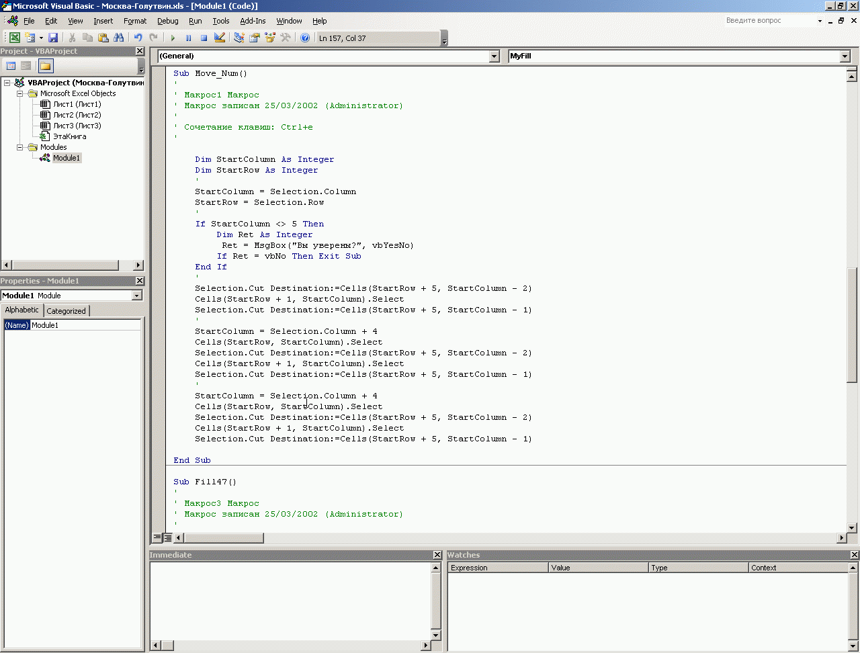The height and width of the screenshot is (653, 860).
Task: Click the Type column header in Watches
Action: [x=698, y=568]
